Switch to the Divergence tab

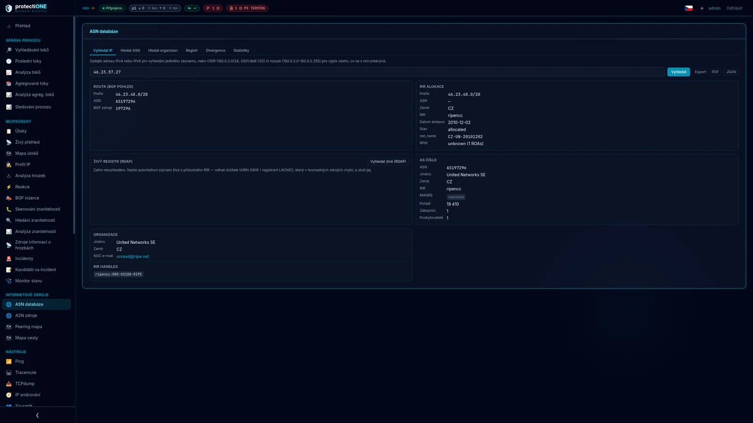[216, 50]
